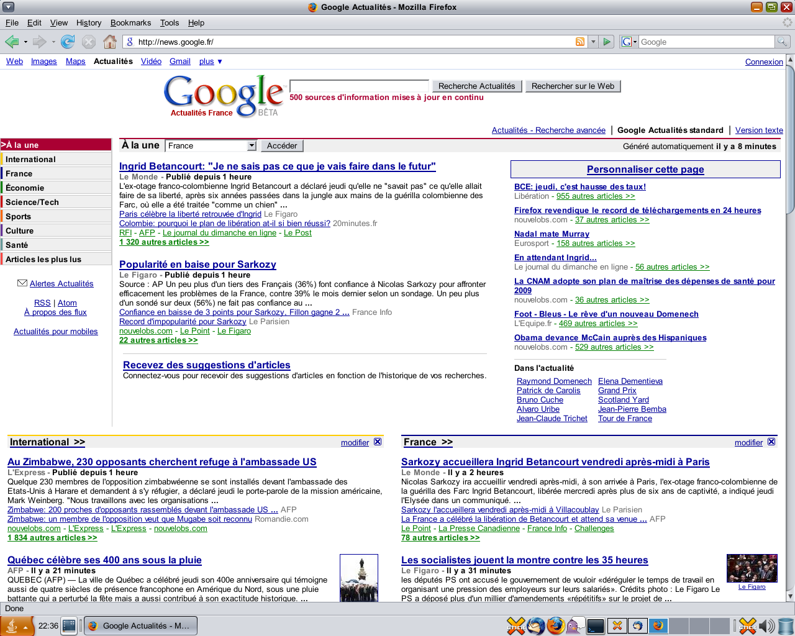This screenshot has height=636, width=795.
Task: Click the vertical scrollbar thumb
Action: tap(791, 139)
